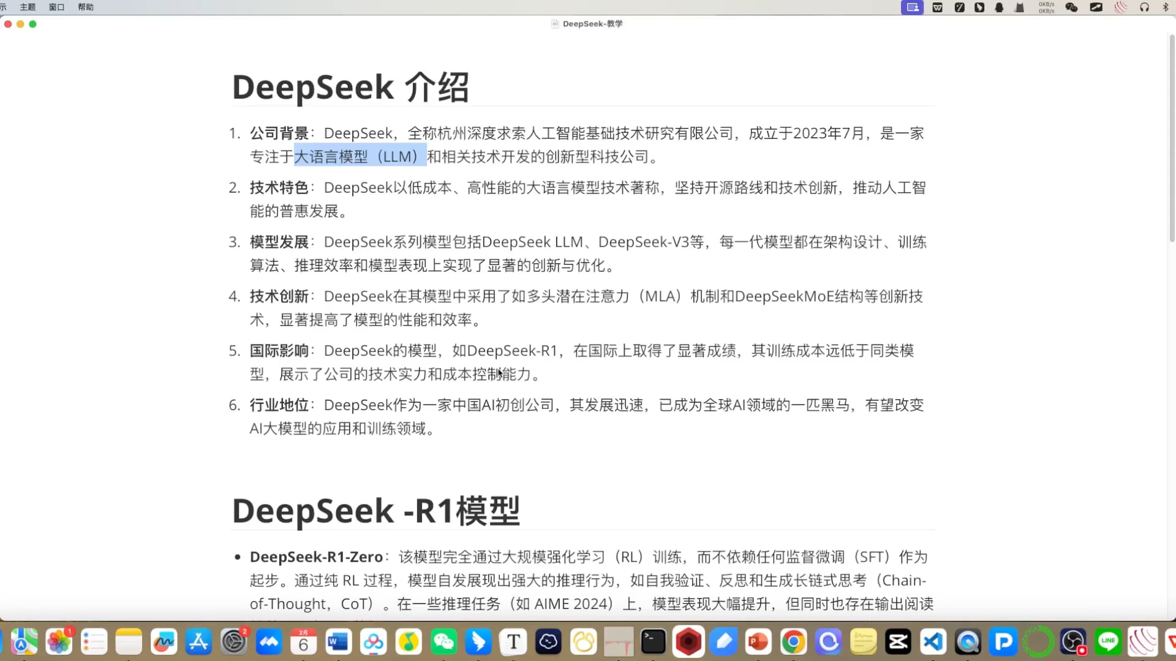Launch QuickTime Player from the Dock

click(x=968, y=641)
